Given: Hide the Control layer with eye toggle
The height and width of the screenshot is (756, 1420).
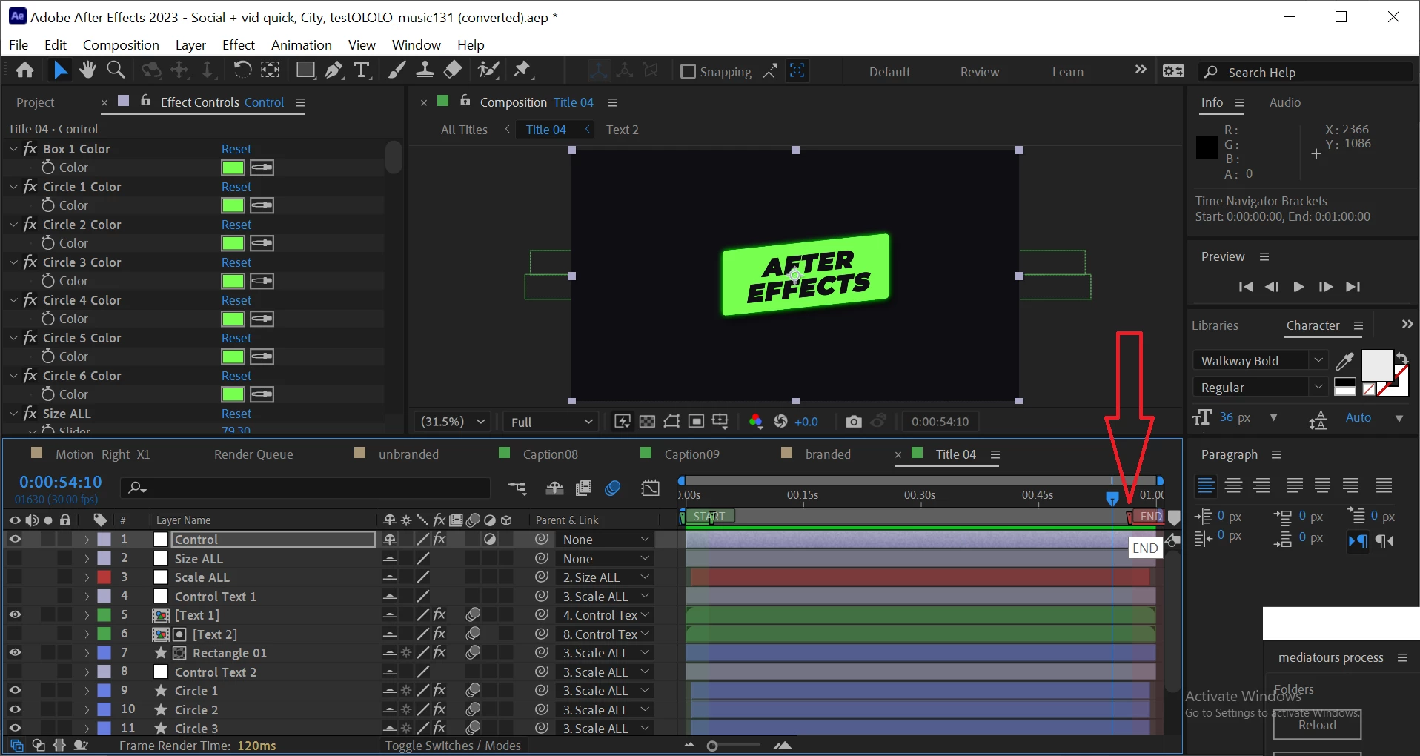Looking at the screenshot, I should [15, 540].
